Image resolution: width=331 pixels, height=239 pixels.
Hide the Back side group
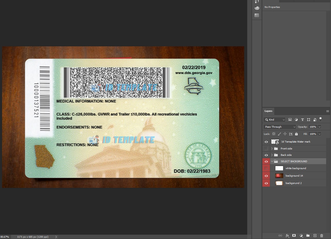pyautogui.click(x=266, y=155)
